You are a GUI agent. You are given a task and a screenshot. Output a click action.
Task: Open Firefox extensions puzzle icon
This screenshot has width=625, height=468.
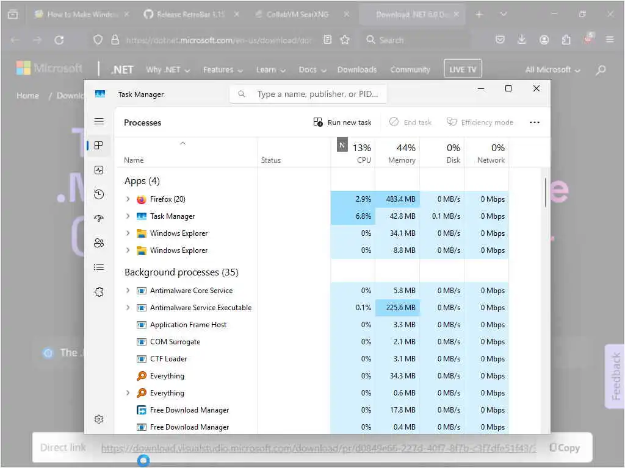[566, 40]
